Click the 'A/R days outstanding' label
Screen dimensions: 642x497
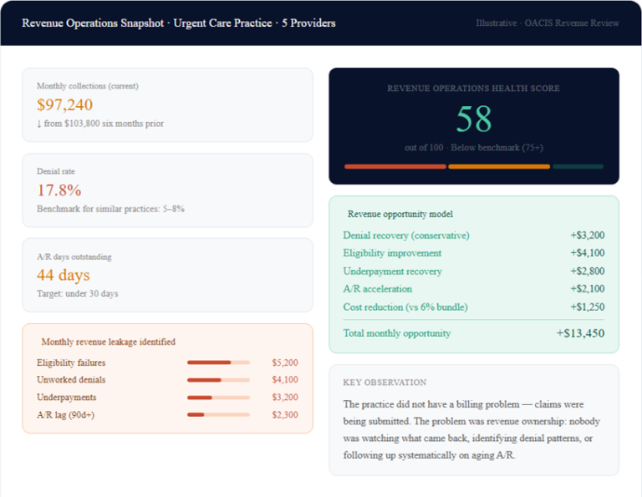pos(74,257)
